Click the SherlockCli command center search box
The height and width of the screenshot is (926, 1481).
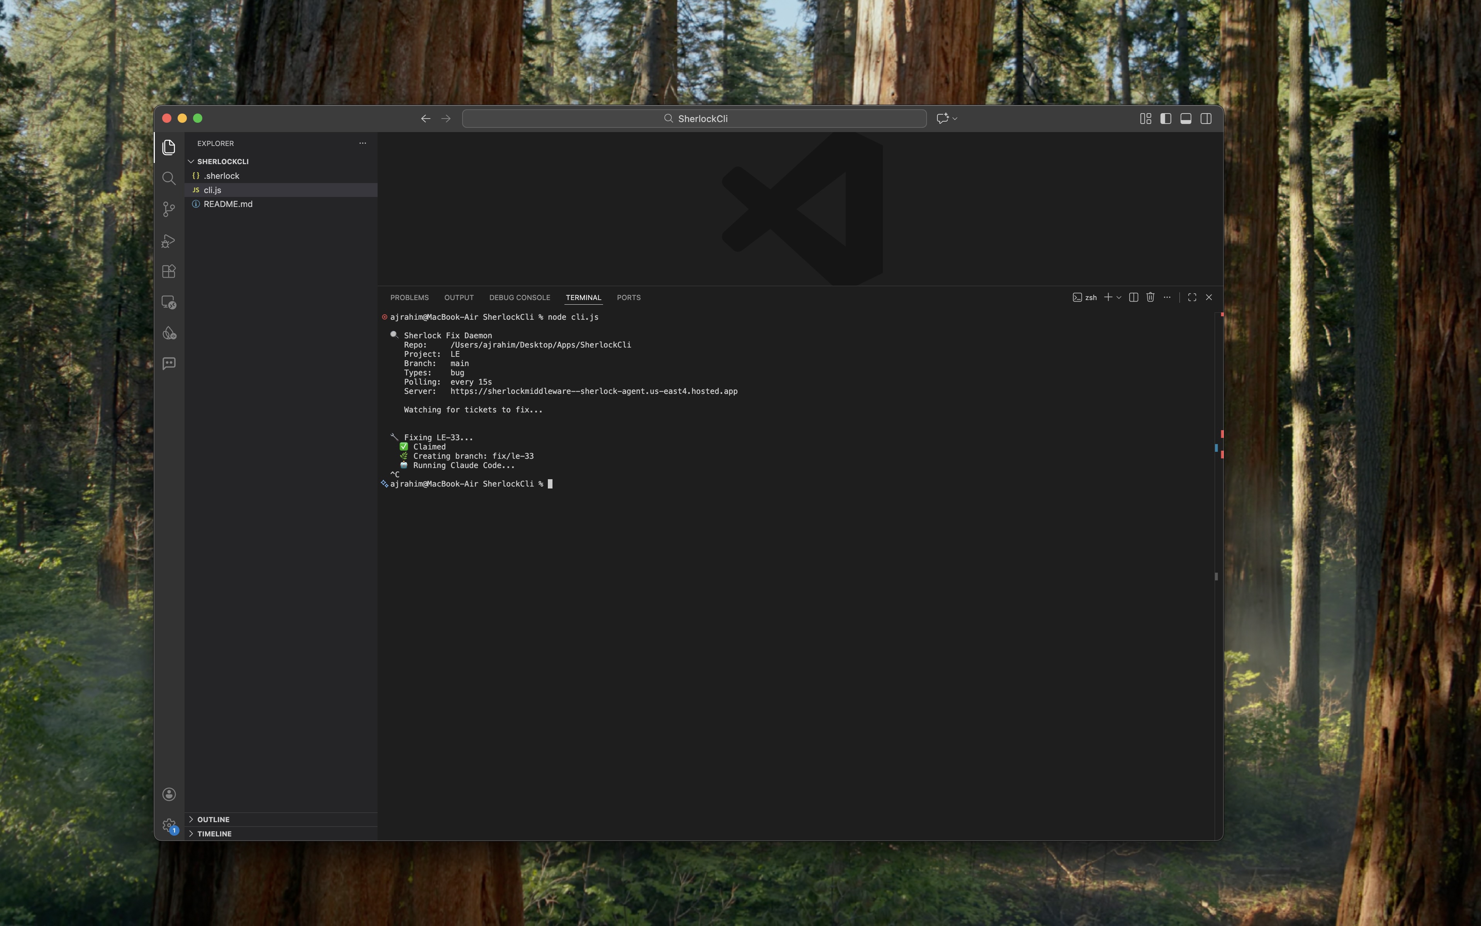pos(694,119)
